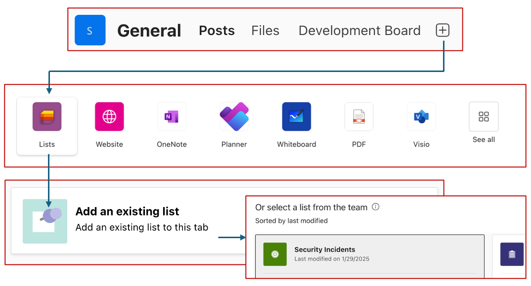Screen dimensions: 531x286
Task: Click the Visio label text
Action: pos(421,144)
